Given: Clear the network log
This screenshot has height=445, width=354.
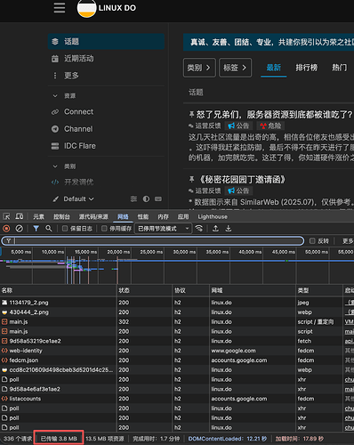Looking at the screenshot, I should tap(20, 229).
